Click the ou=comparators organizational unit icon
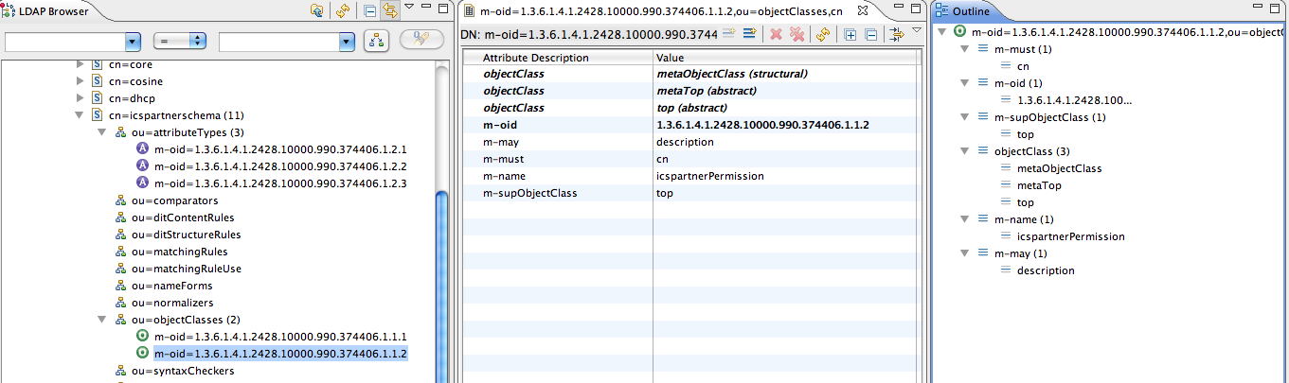 click(x=121, y=200)
